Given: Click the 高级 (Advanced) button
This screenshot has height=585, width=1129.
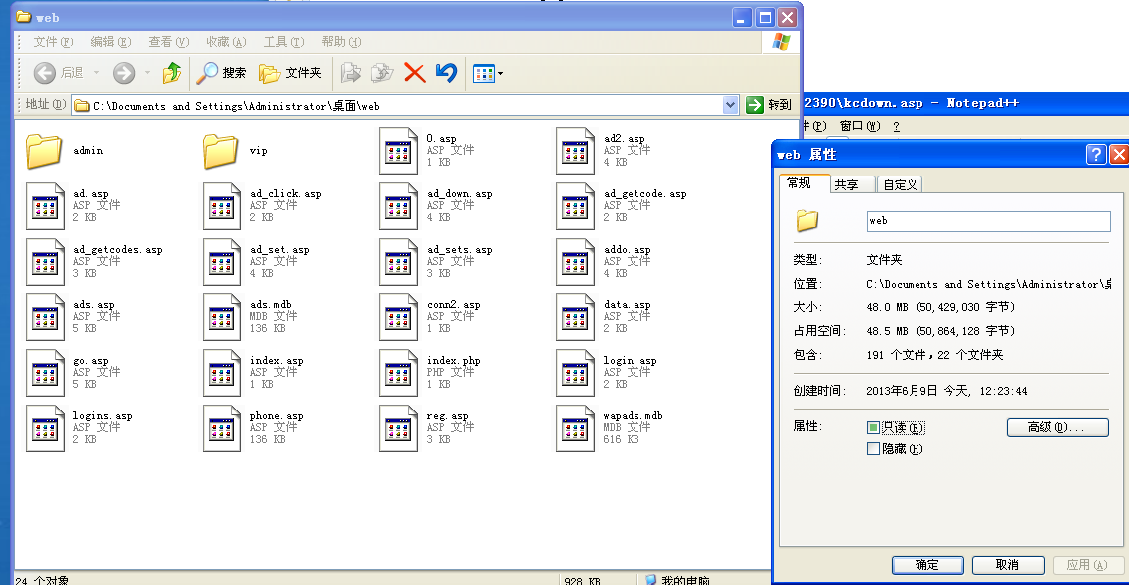Looking at the screenshot, I should pos(1058,426).
